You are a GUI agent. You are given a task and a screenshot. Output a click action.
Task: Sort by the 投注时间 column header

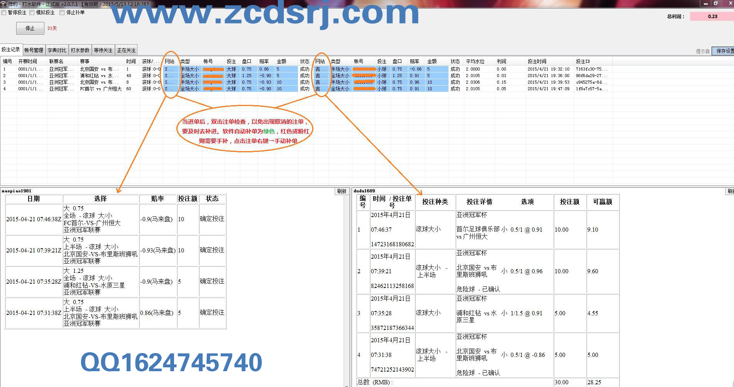[x=537, y=61]
